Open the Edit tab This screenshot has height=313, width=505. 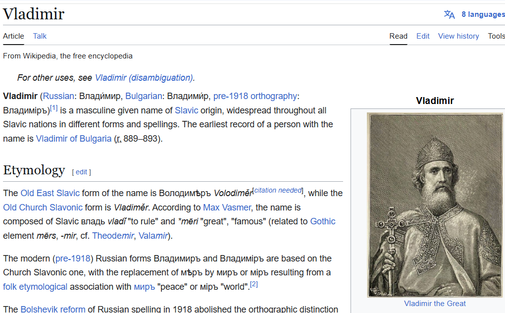tap(423, 36)
